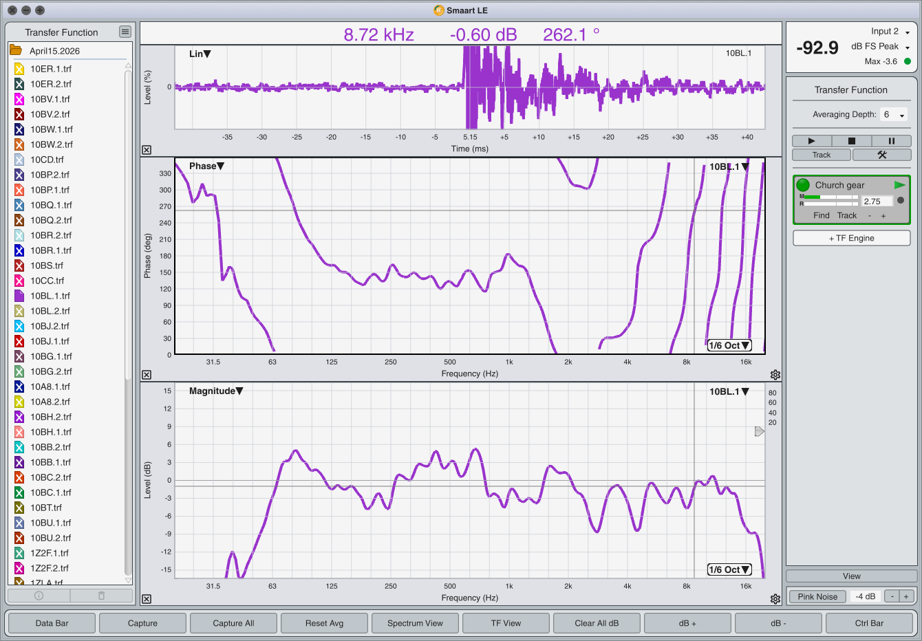This screenshot has height=641, width=922.
Task: Click the Capture All button
Action: tap(233, 623)
